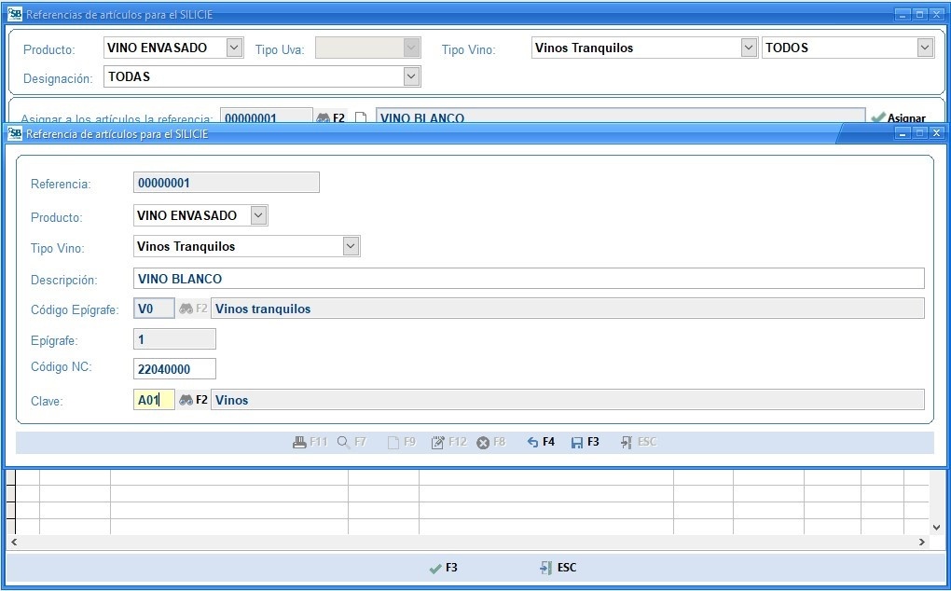Click the edit F12 pencil icon

pos(438,443)
